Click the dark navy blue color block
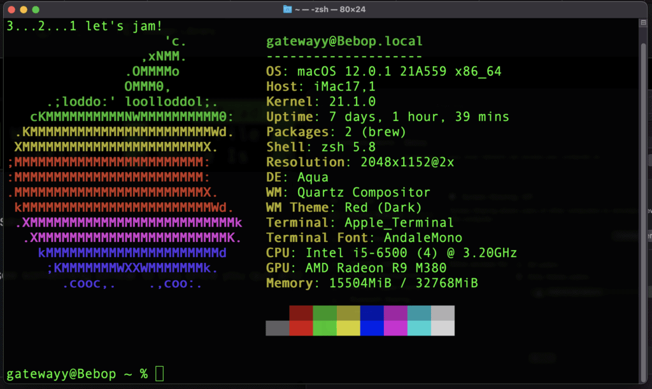This screenshot has height=389, width=652. point(372,313)
